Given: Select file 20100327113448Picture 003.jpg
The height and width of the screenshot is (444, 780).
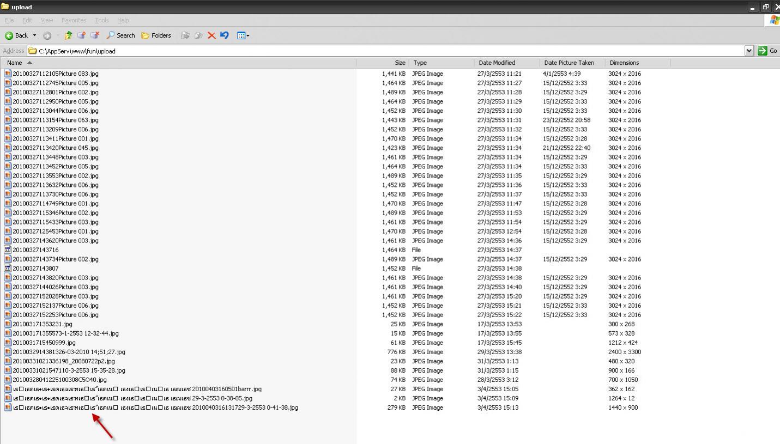Looking at the screenshot, I should coord(56,157).
